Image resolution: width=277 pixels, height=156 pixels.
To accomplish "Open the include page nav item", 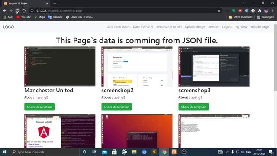I will tap(260, 27).
